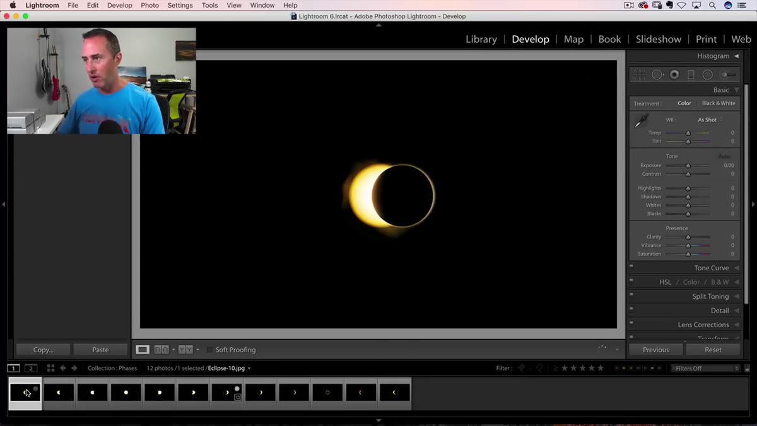Toggle Tone Curve panel switch
Viewport: 757px width, 426px height.
click(631, 266)
